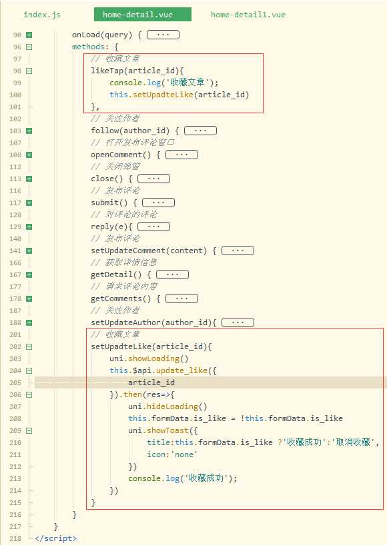The height and width of the screenshot is (545, 387).
Task: Click the ellipsis box after setUpdateAuthor(author_id)
Action: (x=238, y=322)
